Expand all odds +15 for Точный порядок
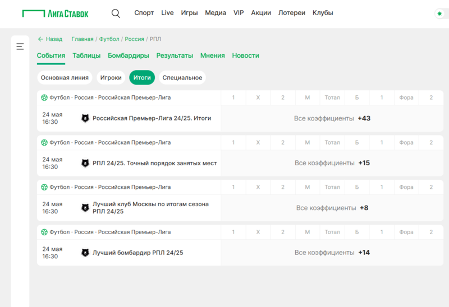 pyautogui.click(x=332, y=163)
